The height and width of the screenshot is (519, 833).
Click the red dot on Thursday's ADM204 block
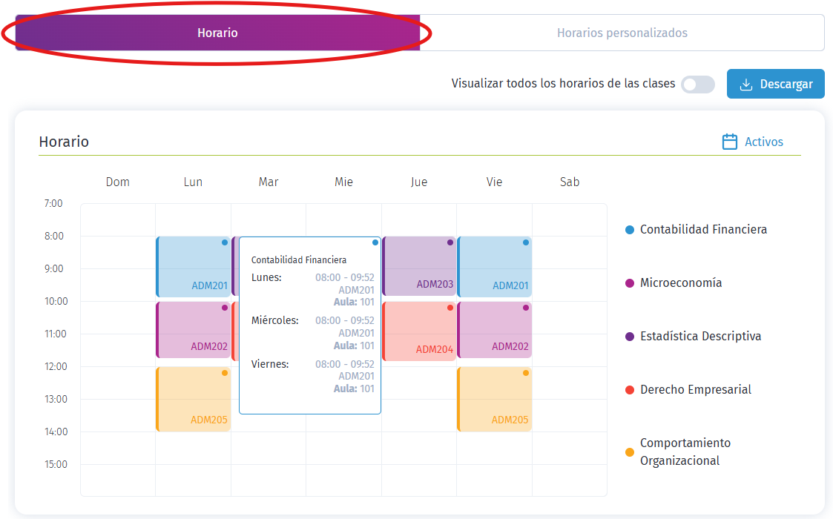(450, 308)
